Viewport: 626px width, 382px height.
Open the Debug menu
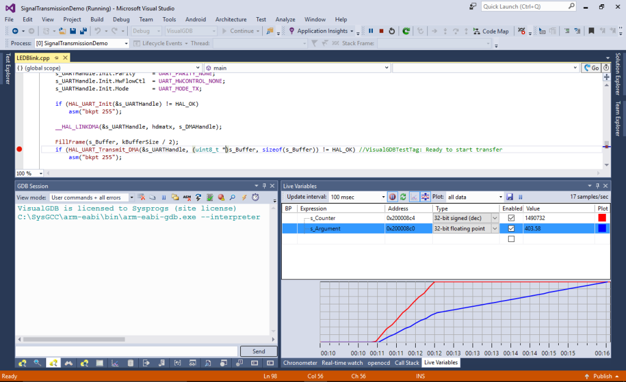[121, 19]
